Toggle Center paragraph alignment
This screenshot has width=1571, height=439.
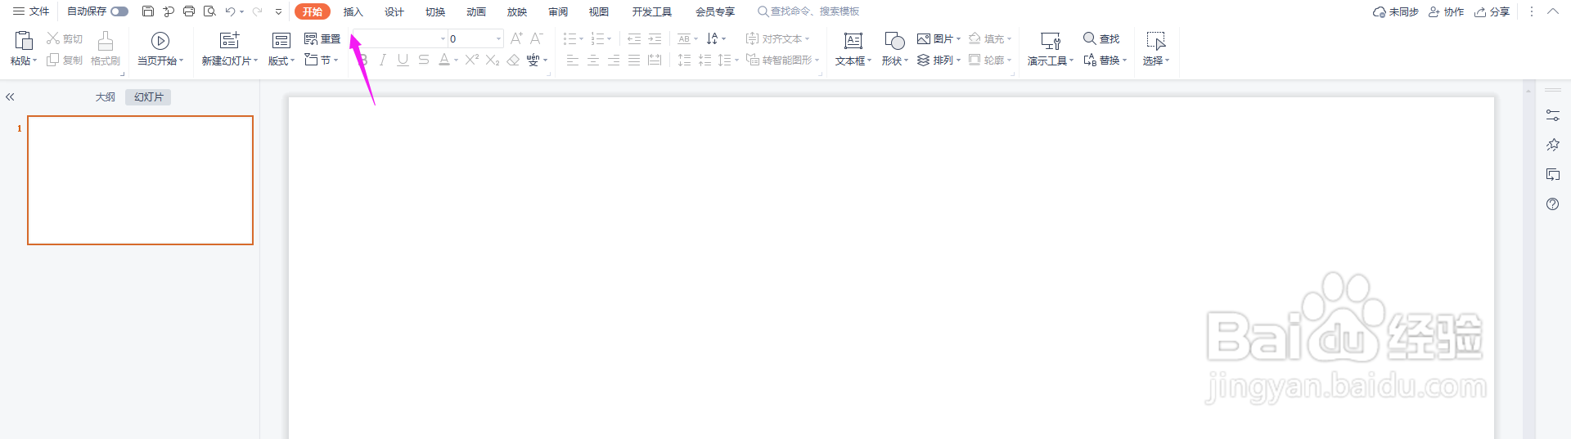pyautogui.click(x=593, y=60)
